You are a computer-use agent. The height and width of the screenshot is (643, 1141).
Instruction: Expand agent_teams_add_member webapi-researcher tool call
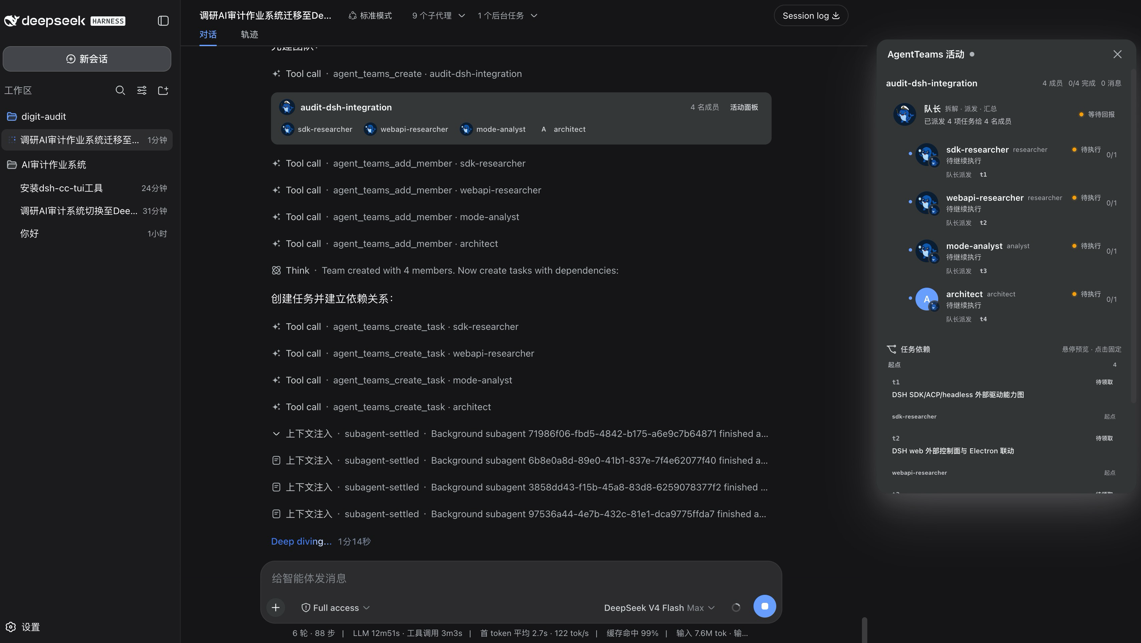[x=407, y=190]
